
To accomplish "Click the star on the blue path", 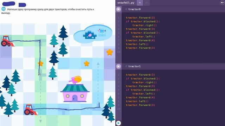I will (86, 63).
